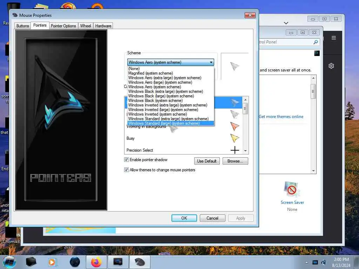Select Windows Black (large) scheme
Image resolution: width=359 pixels, height=269 pixels.
(x=171, y=96)
